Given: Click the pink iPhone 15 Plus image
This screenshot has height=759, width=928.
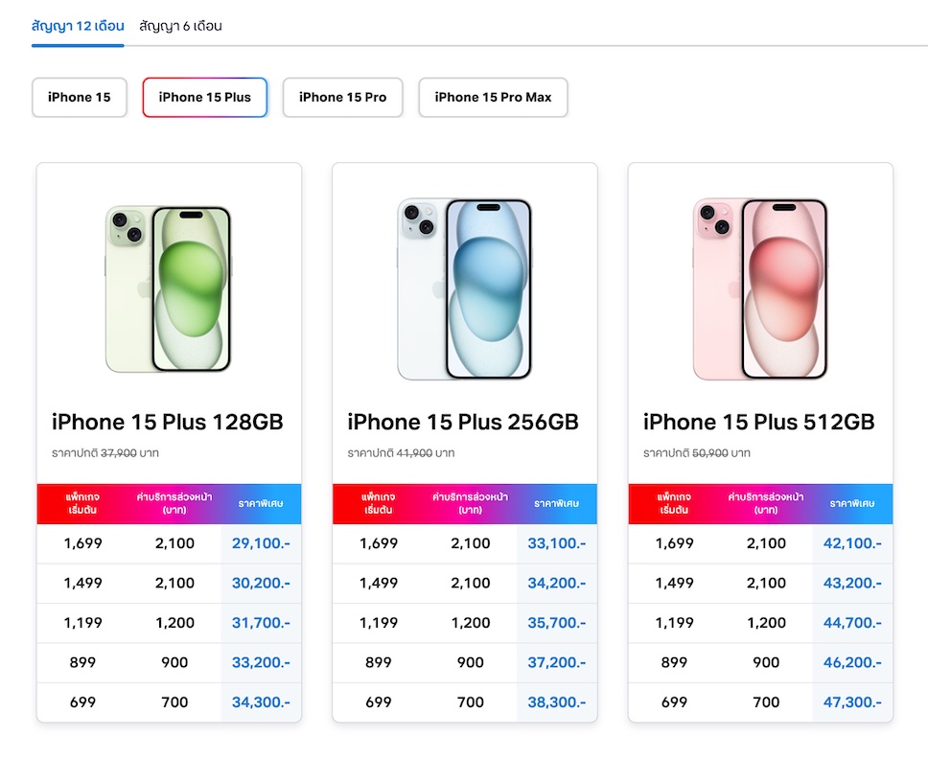Looking at the screenshot, I should point(760,289).
